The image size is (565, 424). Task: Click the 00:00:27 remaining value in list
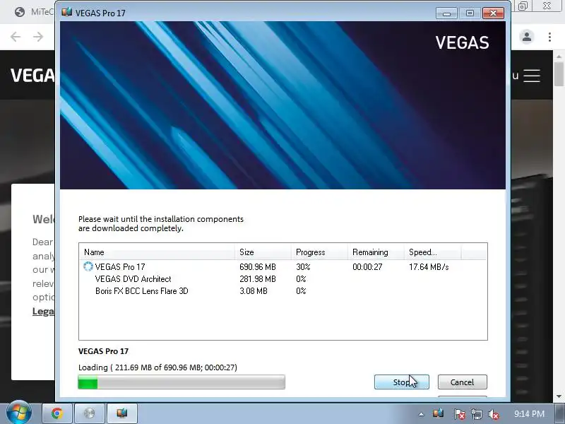coord(367,267)
